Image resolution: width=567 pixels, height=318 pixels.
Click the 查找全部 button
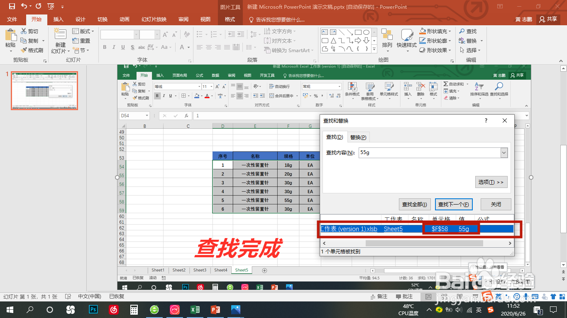coord(416,204)
